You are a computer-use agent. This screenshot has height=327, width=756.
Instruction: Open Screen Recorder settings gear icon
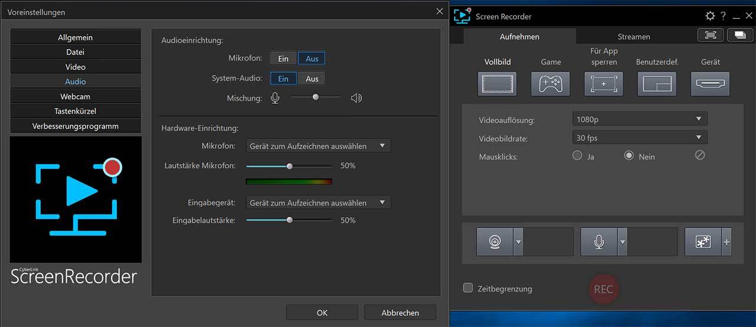pos(710,16)
